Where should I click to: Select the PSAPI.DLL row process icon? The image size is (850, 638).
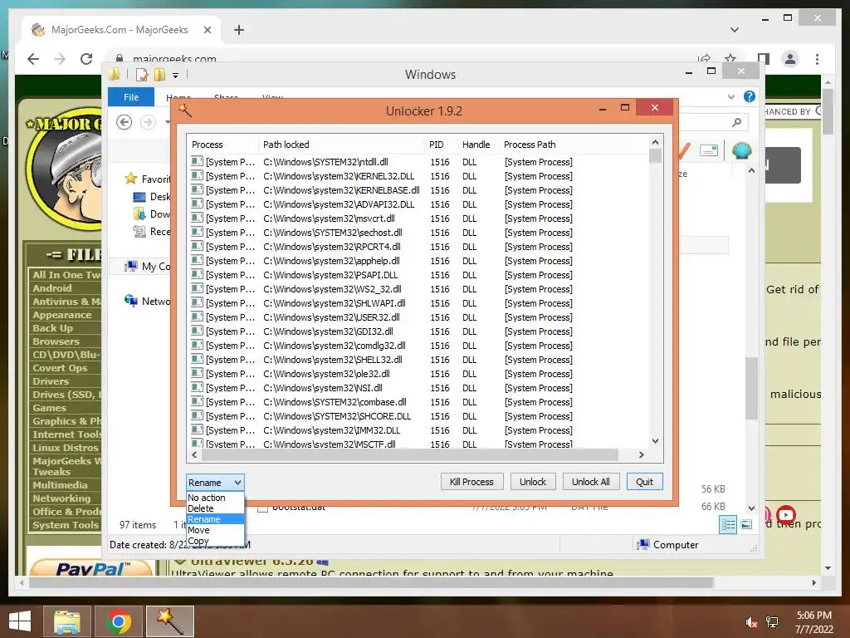point(197,274)
